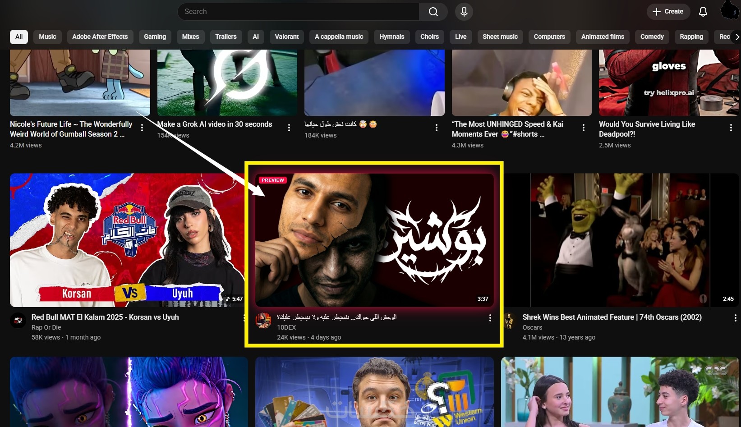
Task: Open the 10DEX channel avatar
Action: pyautogui.click(x=263, y=321)
